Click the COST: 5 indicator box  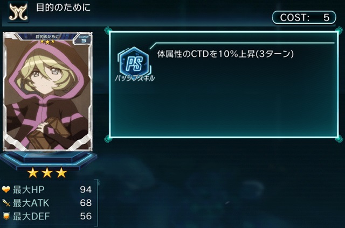304,18
